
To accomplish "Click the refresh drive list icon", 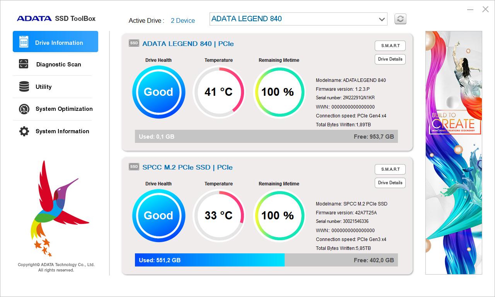I will coord(400,19).
